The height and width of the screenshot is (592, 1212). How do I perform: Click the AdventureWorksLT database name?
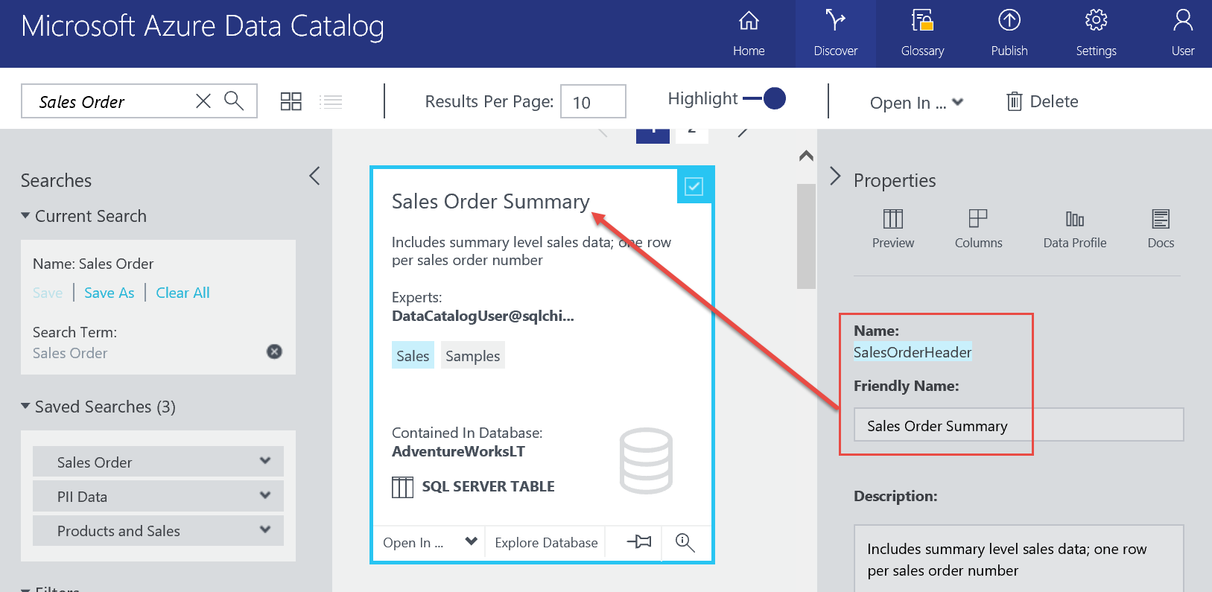(x=458, y=451)
